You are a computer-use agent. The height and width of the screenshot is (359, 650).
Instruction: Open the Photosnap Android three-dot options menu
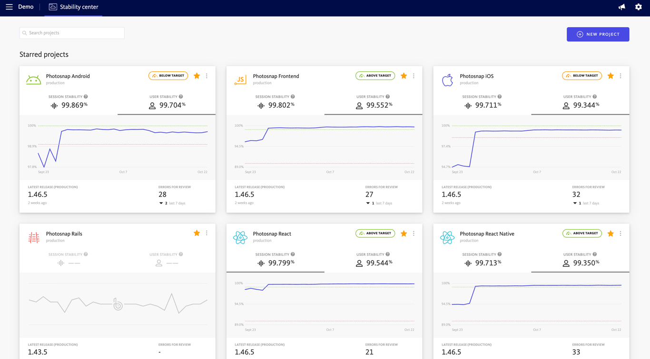[207, 76]
